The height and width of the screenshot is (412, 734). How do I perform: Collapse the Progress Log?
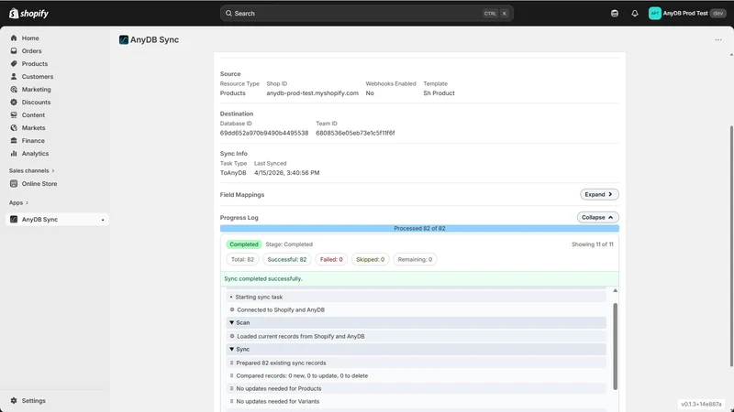(598, 217)
